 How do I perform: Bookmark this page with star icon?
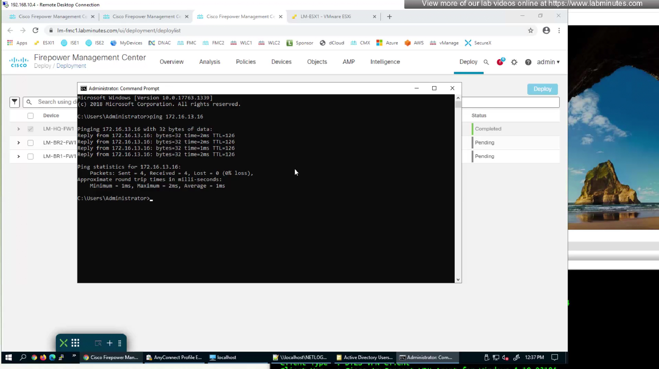[531, 30]
